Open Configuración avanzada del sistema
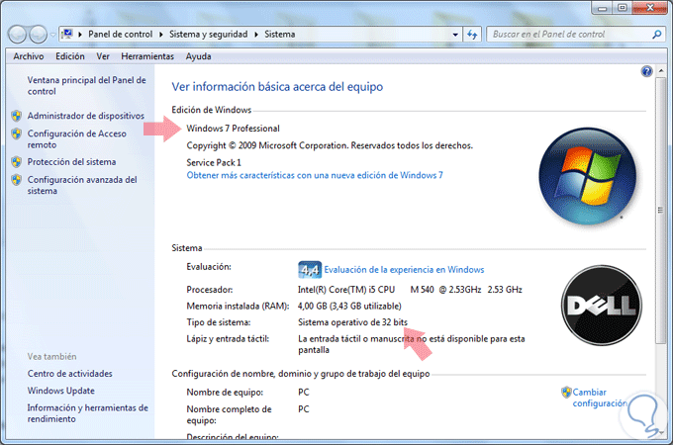The image size is (673, 445). [x=82, y=185]
